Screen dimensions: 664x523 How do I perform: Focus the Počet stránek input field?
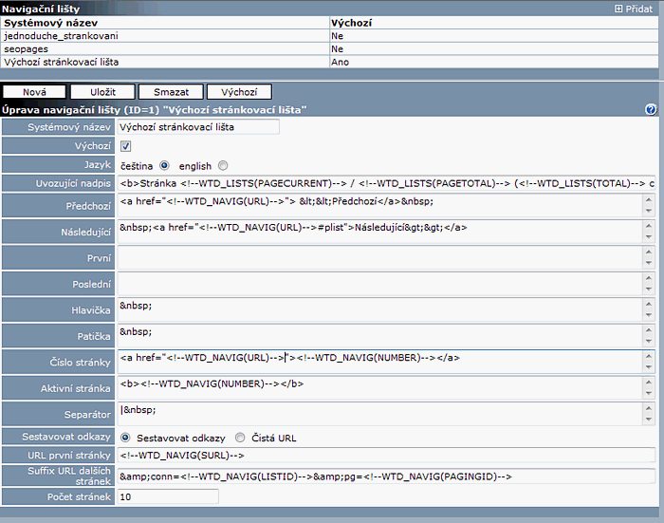(168, 496)
